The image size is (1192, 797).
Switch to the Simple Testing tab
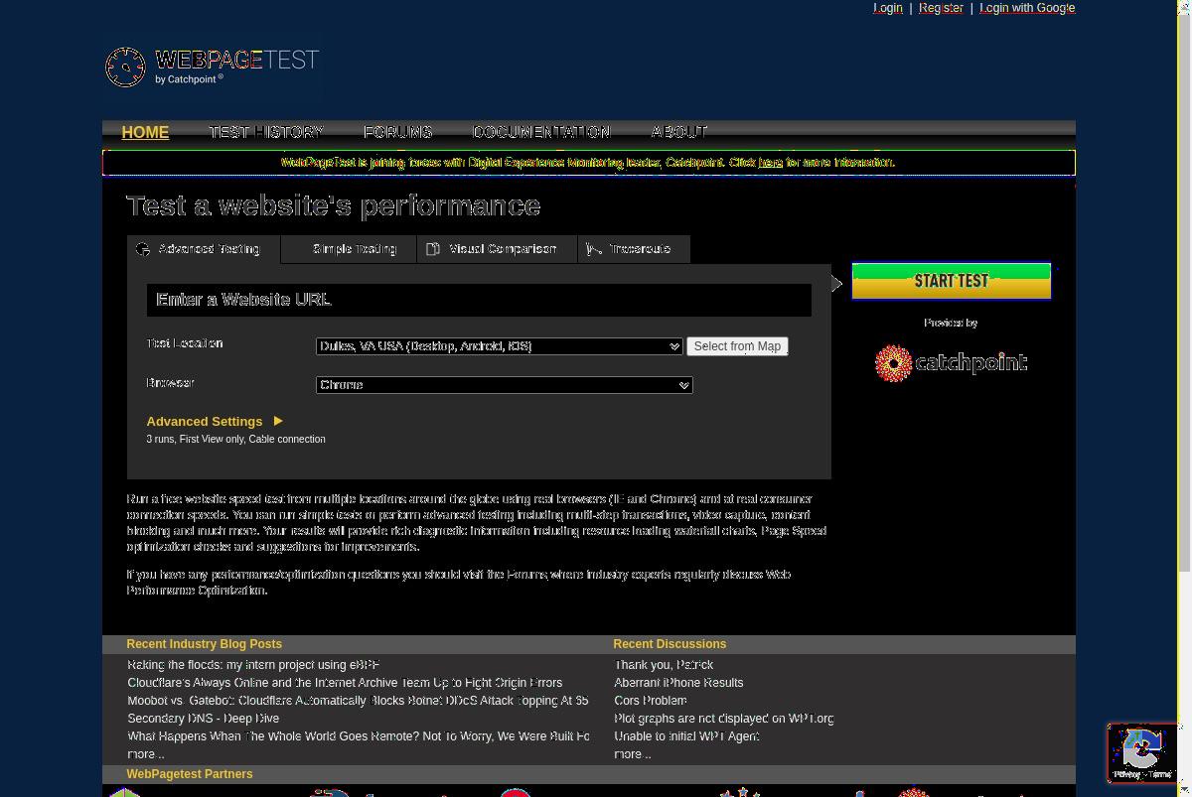click(x=349, y=249)
